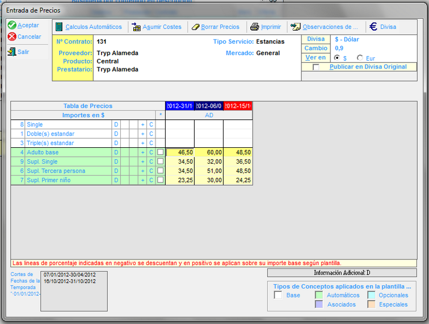Viewport: 429px width, 324px height.
Task: Select date range 07/01/2012-30/04/2012
Action: [70, 275]
